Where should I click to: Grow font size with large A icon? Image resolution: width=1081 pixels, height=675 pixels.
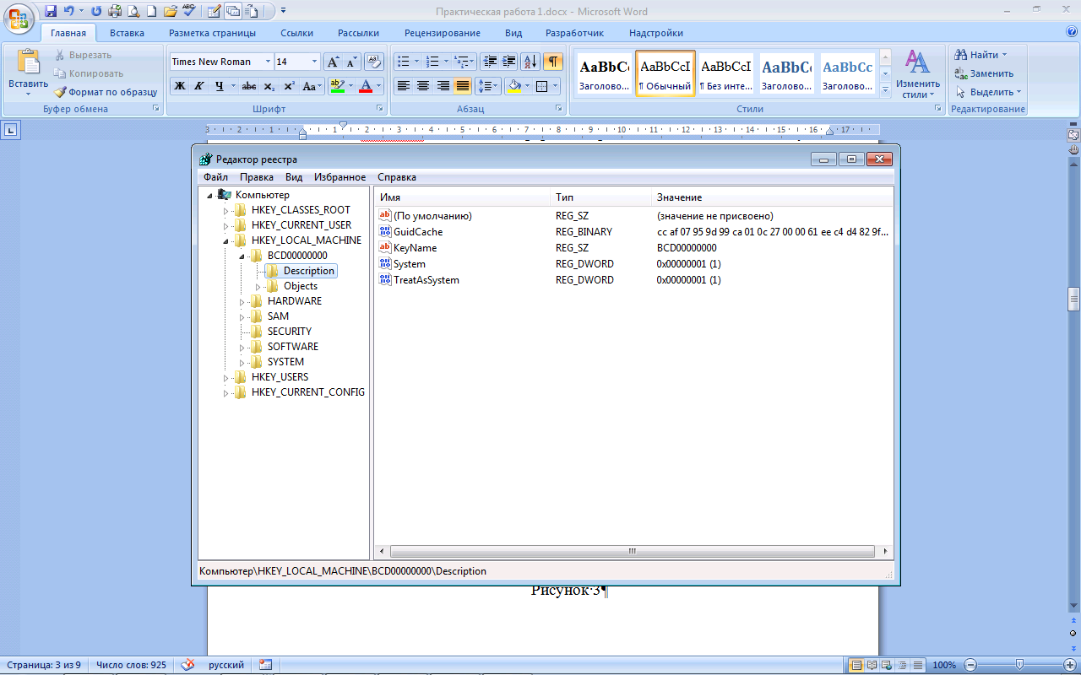(x=334, y=62)
